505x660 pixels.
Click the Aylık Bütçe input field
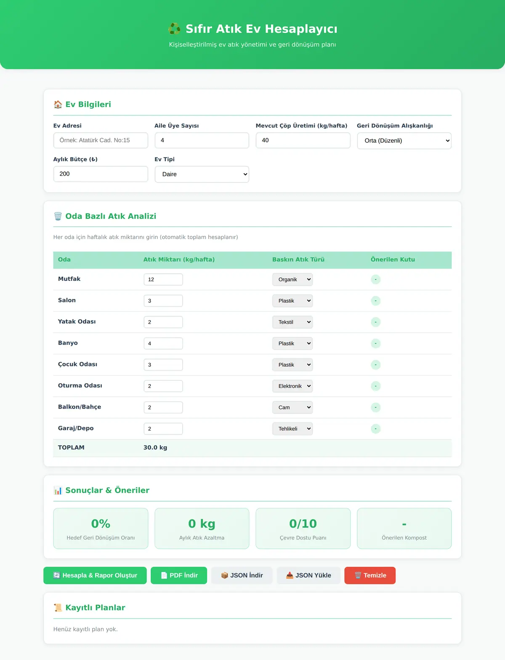101,174
